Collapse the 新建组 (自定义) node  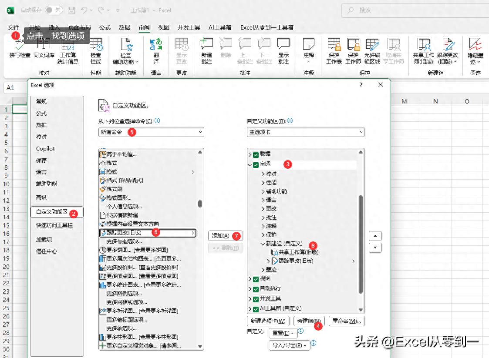(263, 244)
